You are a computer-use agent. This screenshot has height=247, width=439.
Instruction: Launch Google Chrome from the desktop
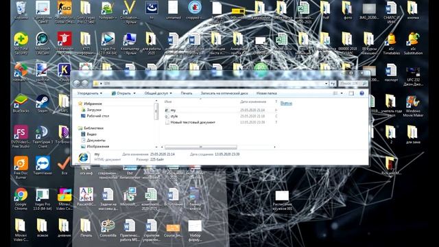tap(21, 199)
